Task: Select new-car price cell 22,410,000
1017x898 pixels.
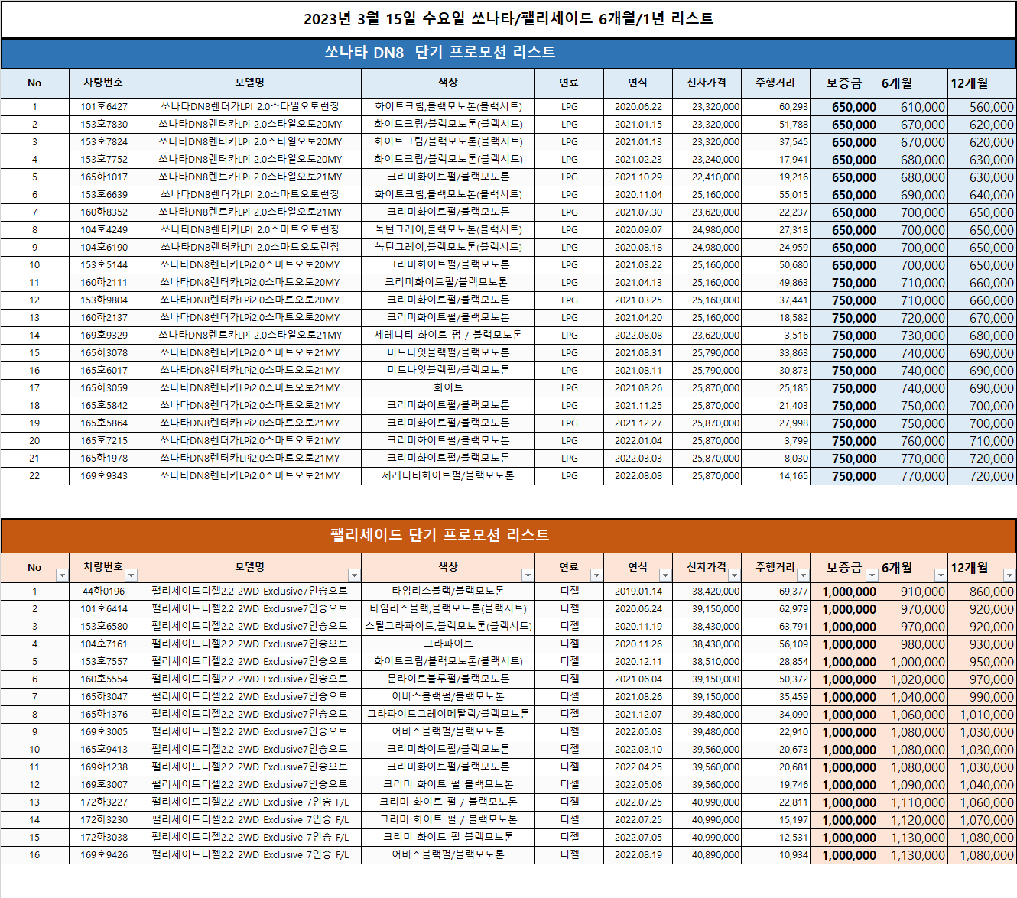Action: pos(707,177)
